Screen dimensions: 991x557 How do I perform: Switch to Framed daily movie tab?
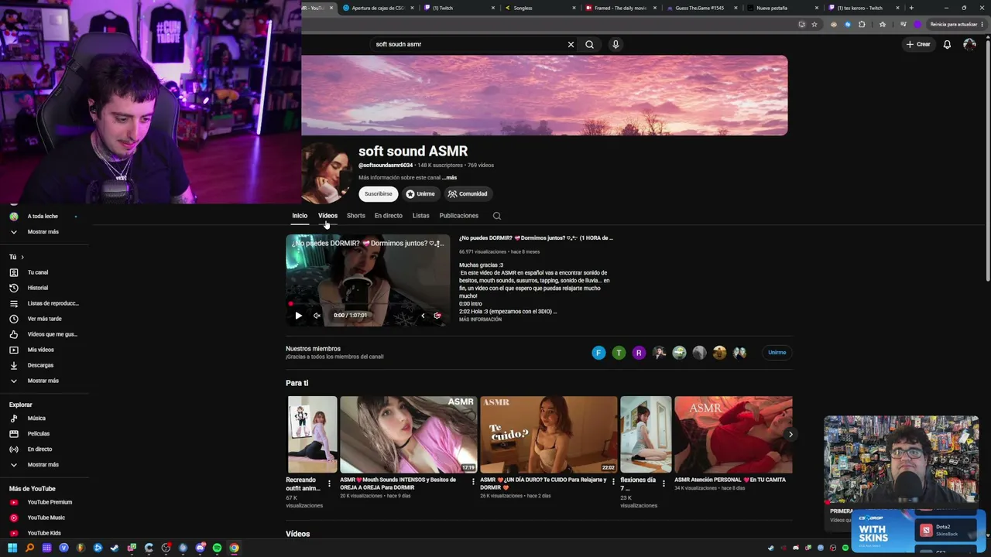[x=619, y=8]
